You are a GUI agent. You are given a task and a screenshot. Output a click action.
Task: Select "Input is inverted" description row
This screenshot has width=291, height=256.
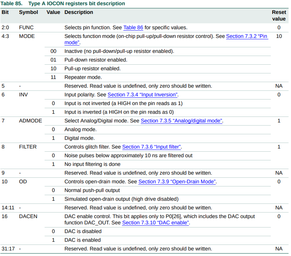[119, 112]
